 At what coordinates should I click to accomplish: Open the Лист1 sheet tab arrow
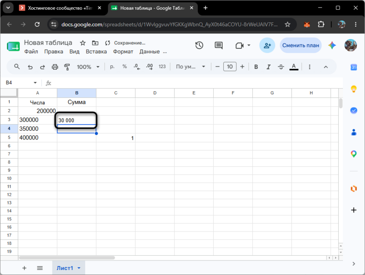tap(79, 268)
